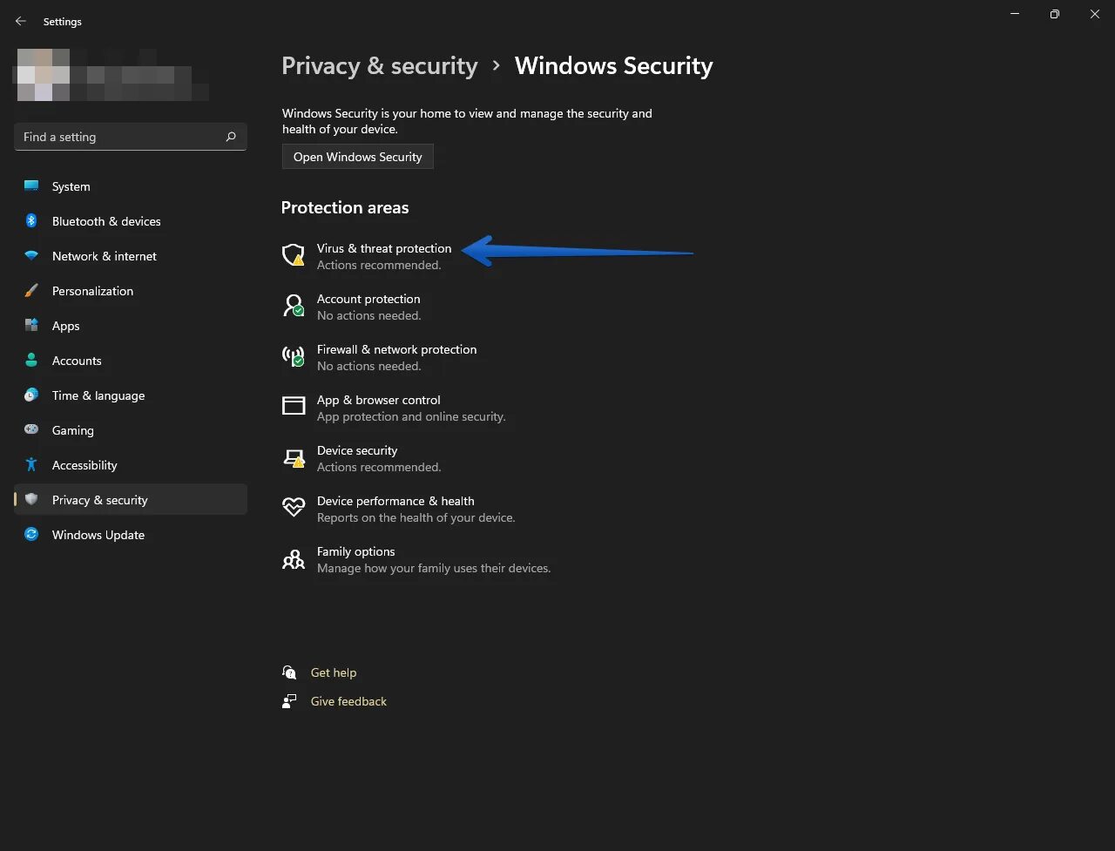Screen dimensions: 1115x851
Task: Click the App & browser window icon
Action: coord(294,406)
